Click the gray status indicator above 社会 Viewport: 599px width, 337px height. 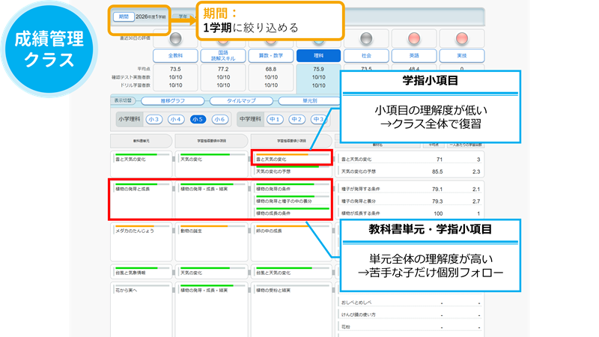pyautogui.click(x=366, y=38)
